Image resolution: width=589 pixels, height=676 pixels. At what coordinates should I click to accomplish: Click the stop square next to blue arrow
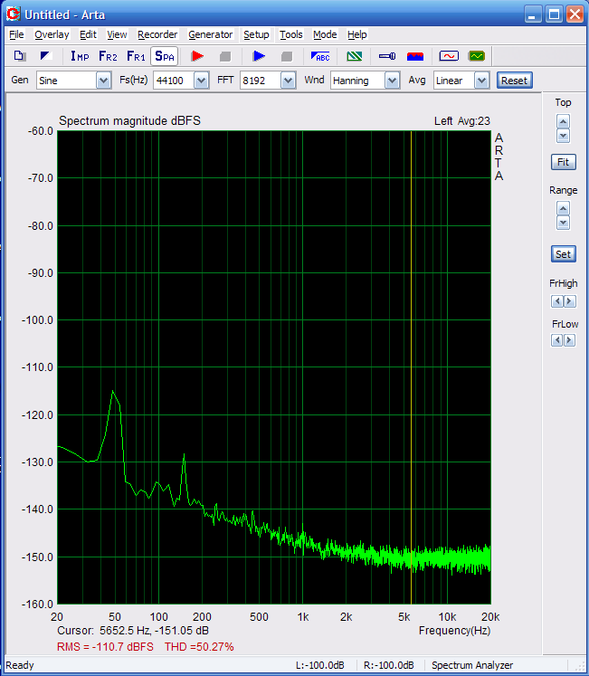click(287, 56)
